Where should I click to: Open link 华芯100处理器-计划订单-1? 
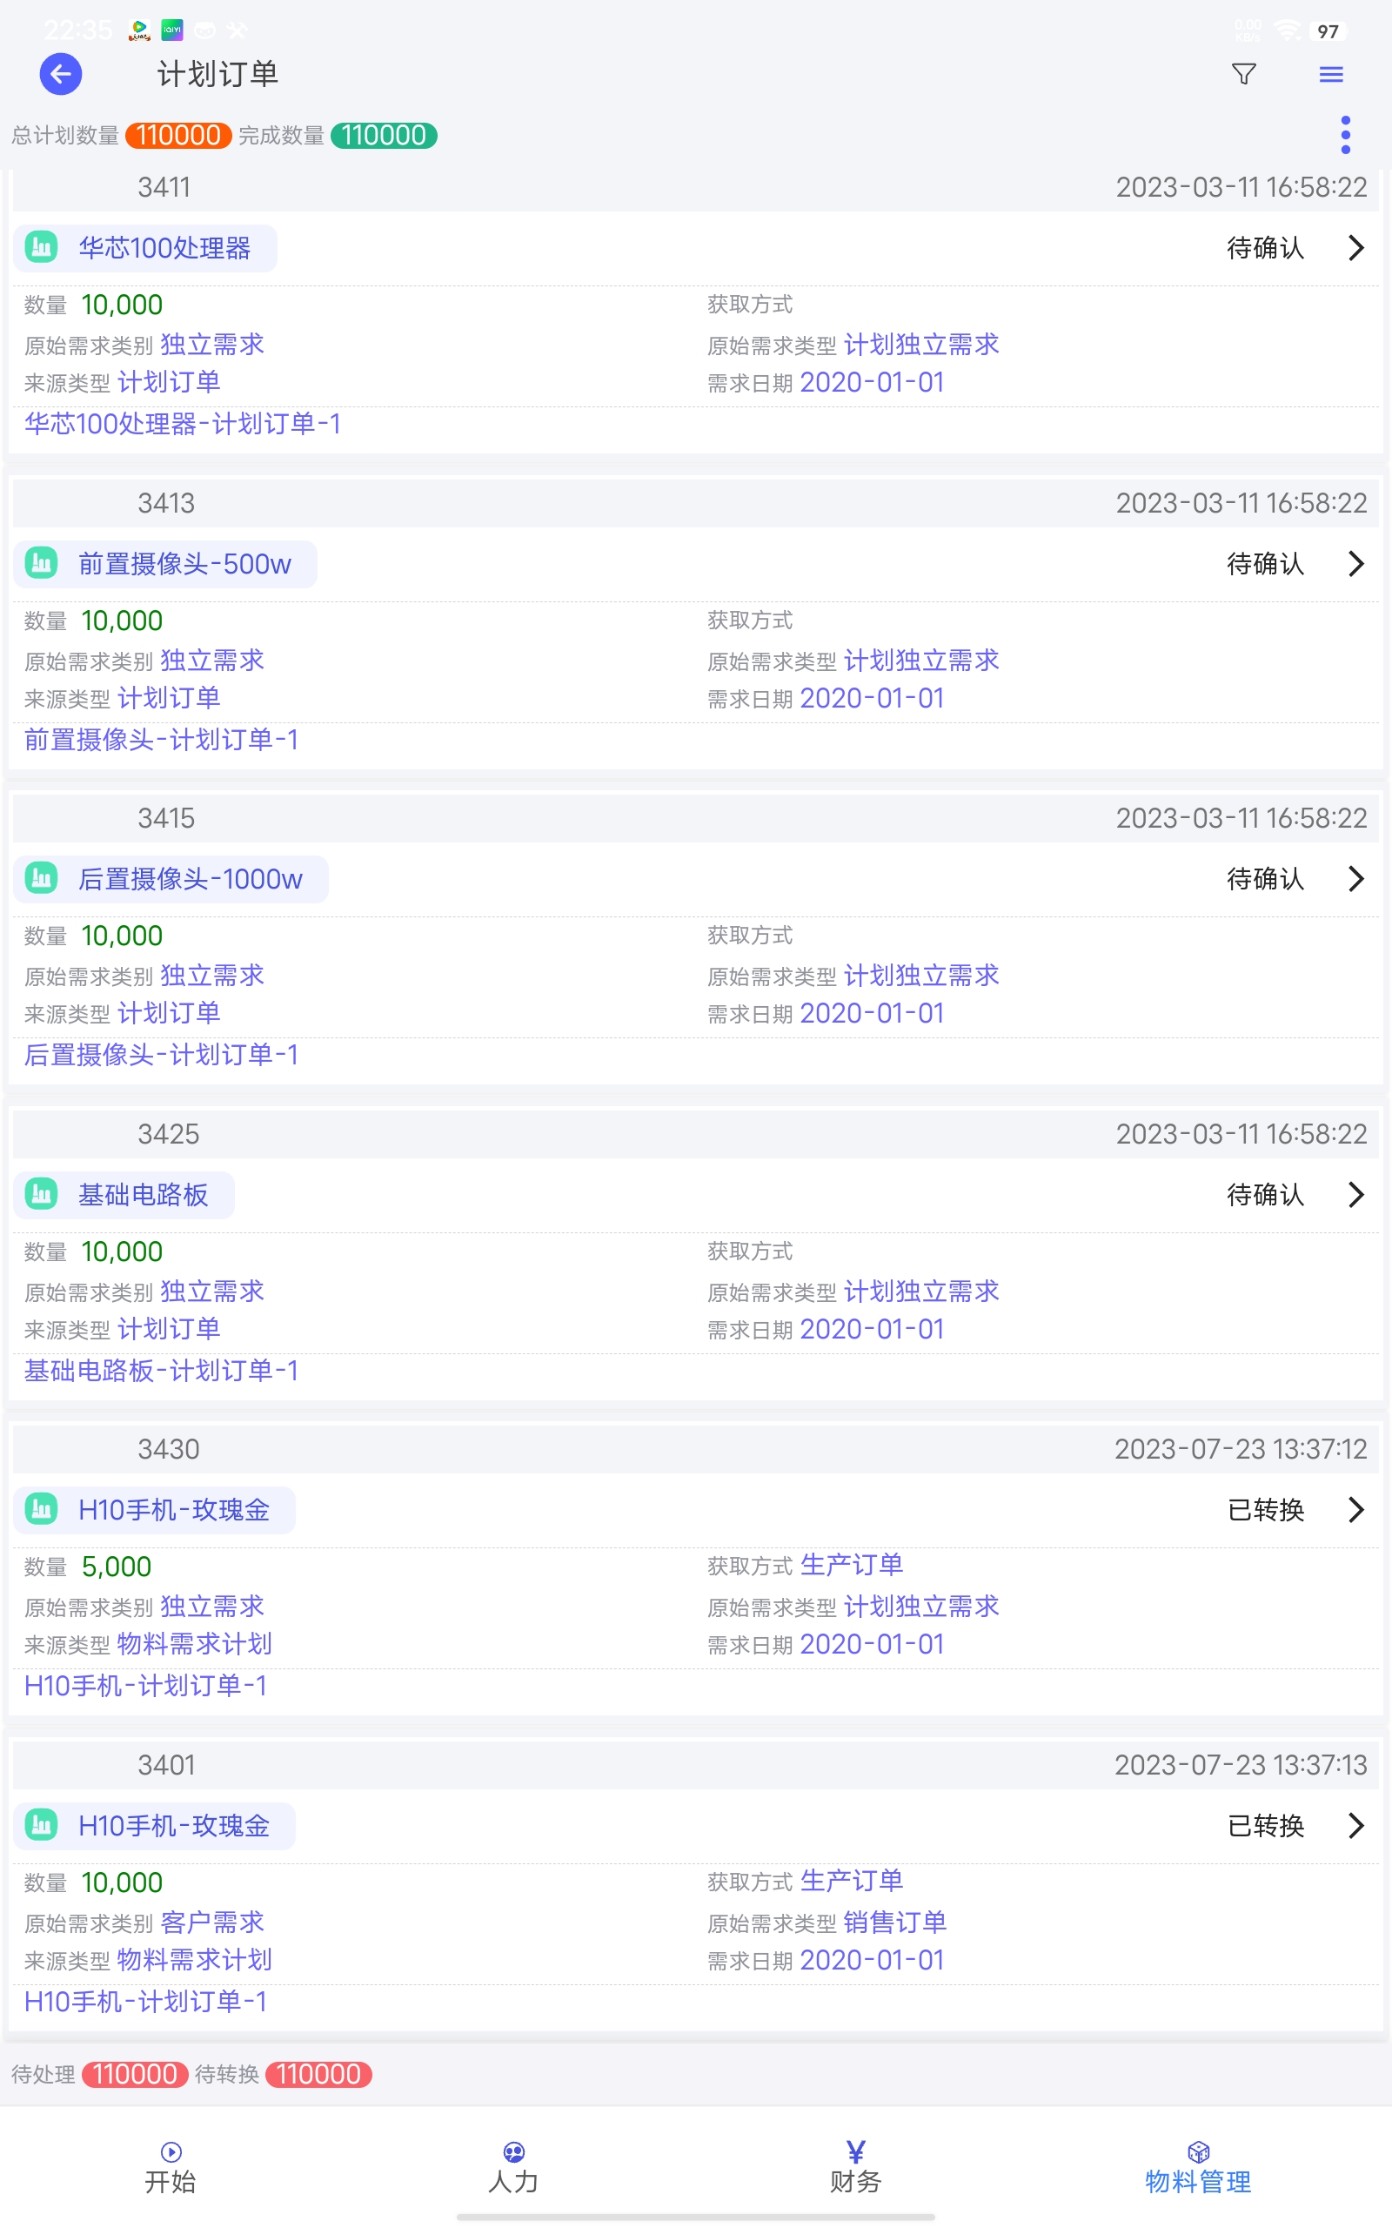click(x=183, y=424)
